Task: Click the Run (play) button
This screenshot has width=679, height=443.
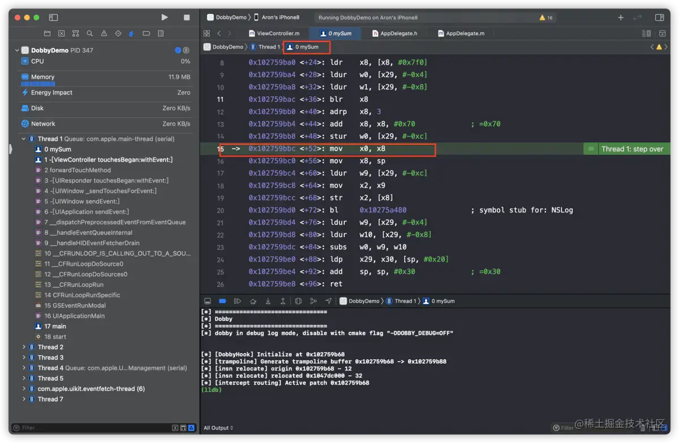Action: coord(165,18)
